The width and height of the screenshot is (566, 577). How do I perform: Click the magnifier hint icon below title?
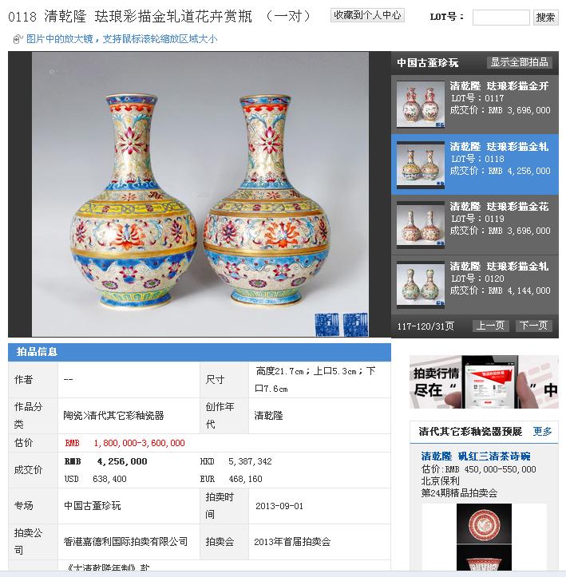coord(18,39)
